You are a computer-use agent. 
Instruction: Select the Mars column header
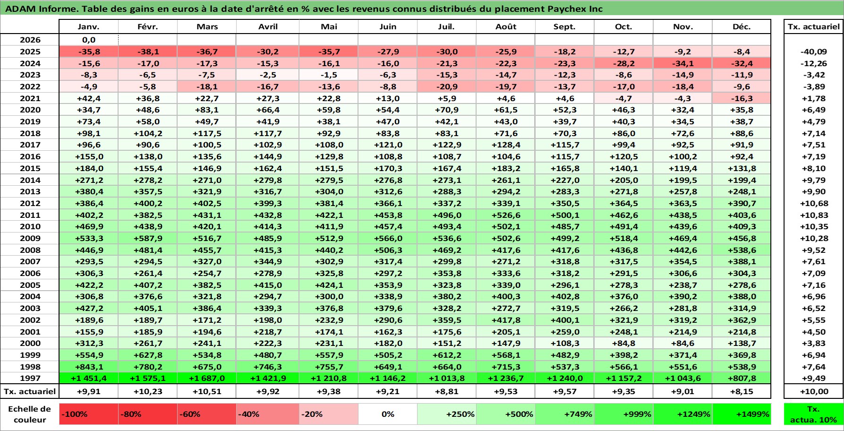tap(207, 27)
